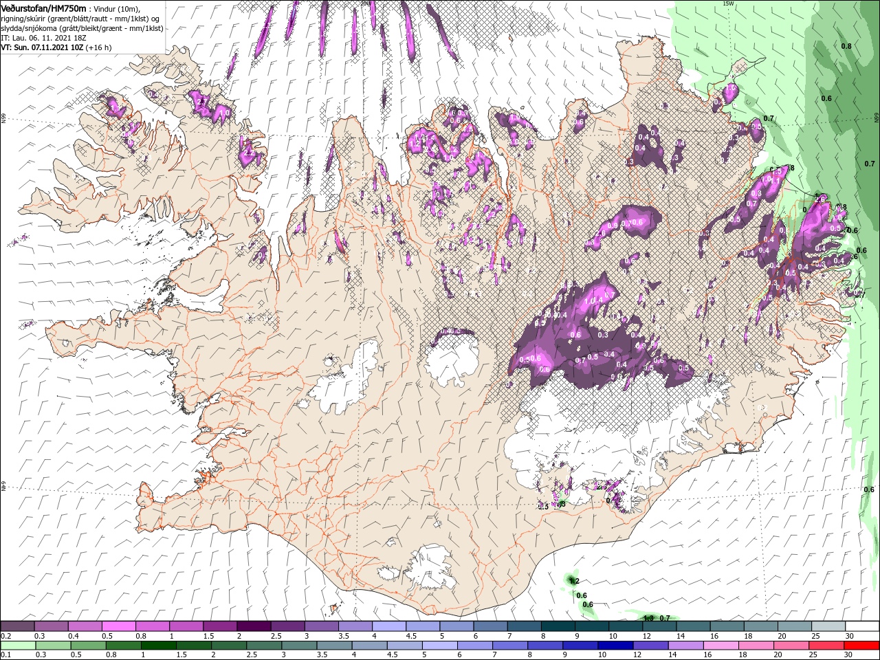
Task: Click the 20W longitude label at top
Action: pyautogui.click(x=364, y=3)
